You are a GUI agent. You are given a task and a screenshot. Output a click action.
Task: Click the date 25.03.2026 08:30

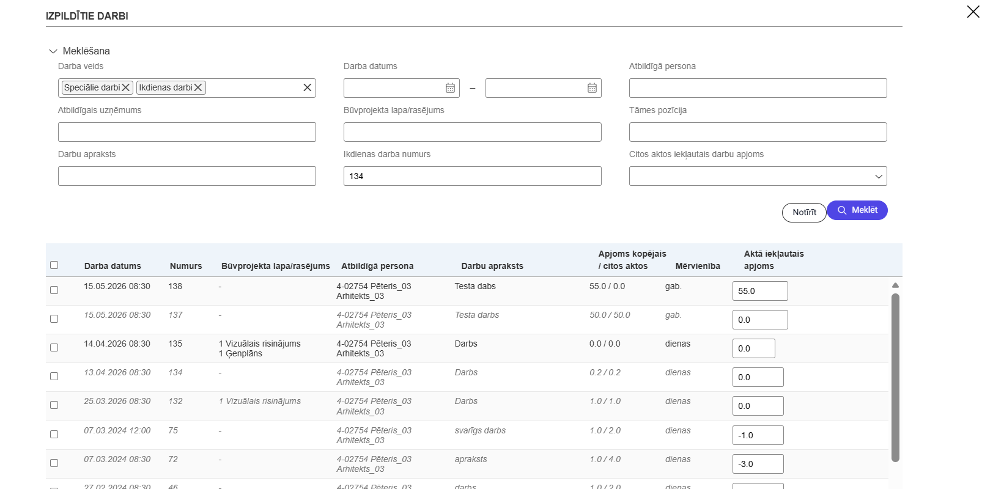117,401
